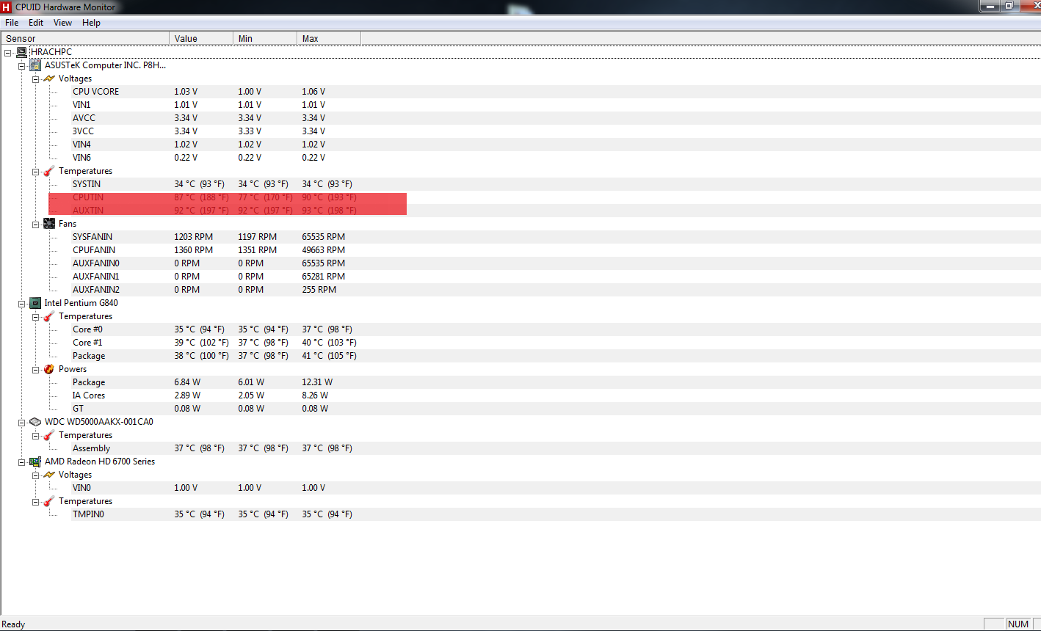Select the AUXTIN temperature row label
Image resolution: width=1041 pixels, height=631 pixels.
tap(88, 211)
